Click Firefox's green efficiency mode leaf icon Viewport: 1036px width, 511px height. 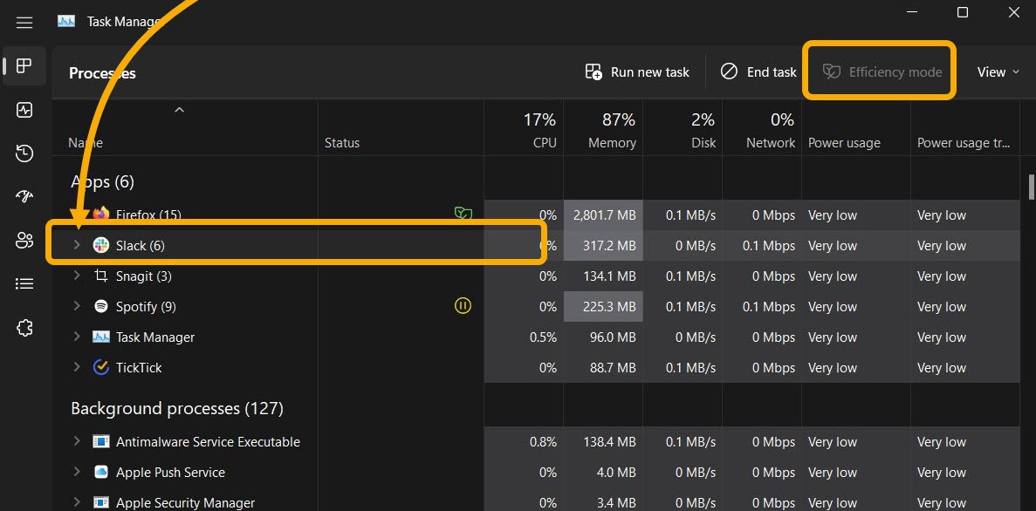click(463, 212)
